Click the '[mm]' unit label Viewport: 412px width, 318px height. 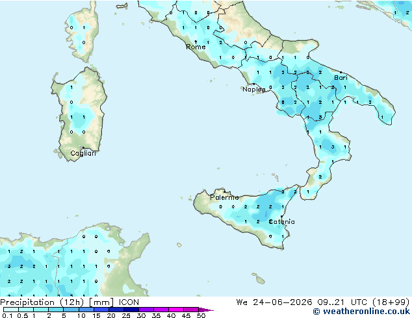pyautogui.click(x=101, y=302)
